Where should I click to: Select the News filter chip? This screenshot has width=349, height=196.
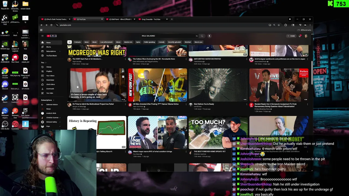(x=86, y=42)
